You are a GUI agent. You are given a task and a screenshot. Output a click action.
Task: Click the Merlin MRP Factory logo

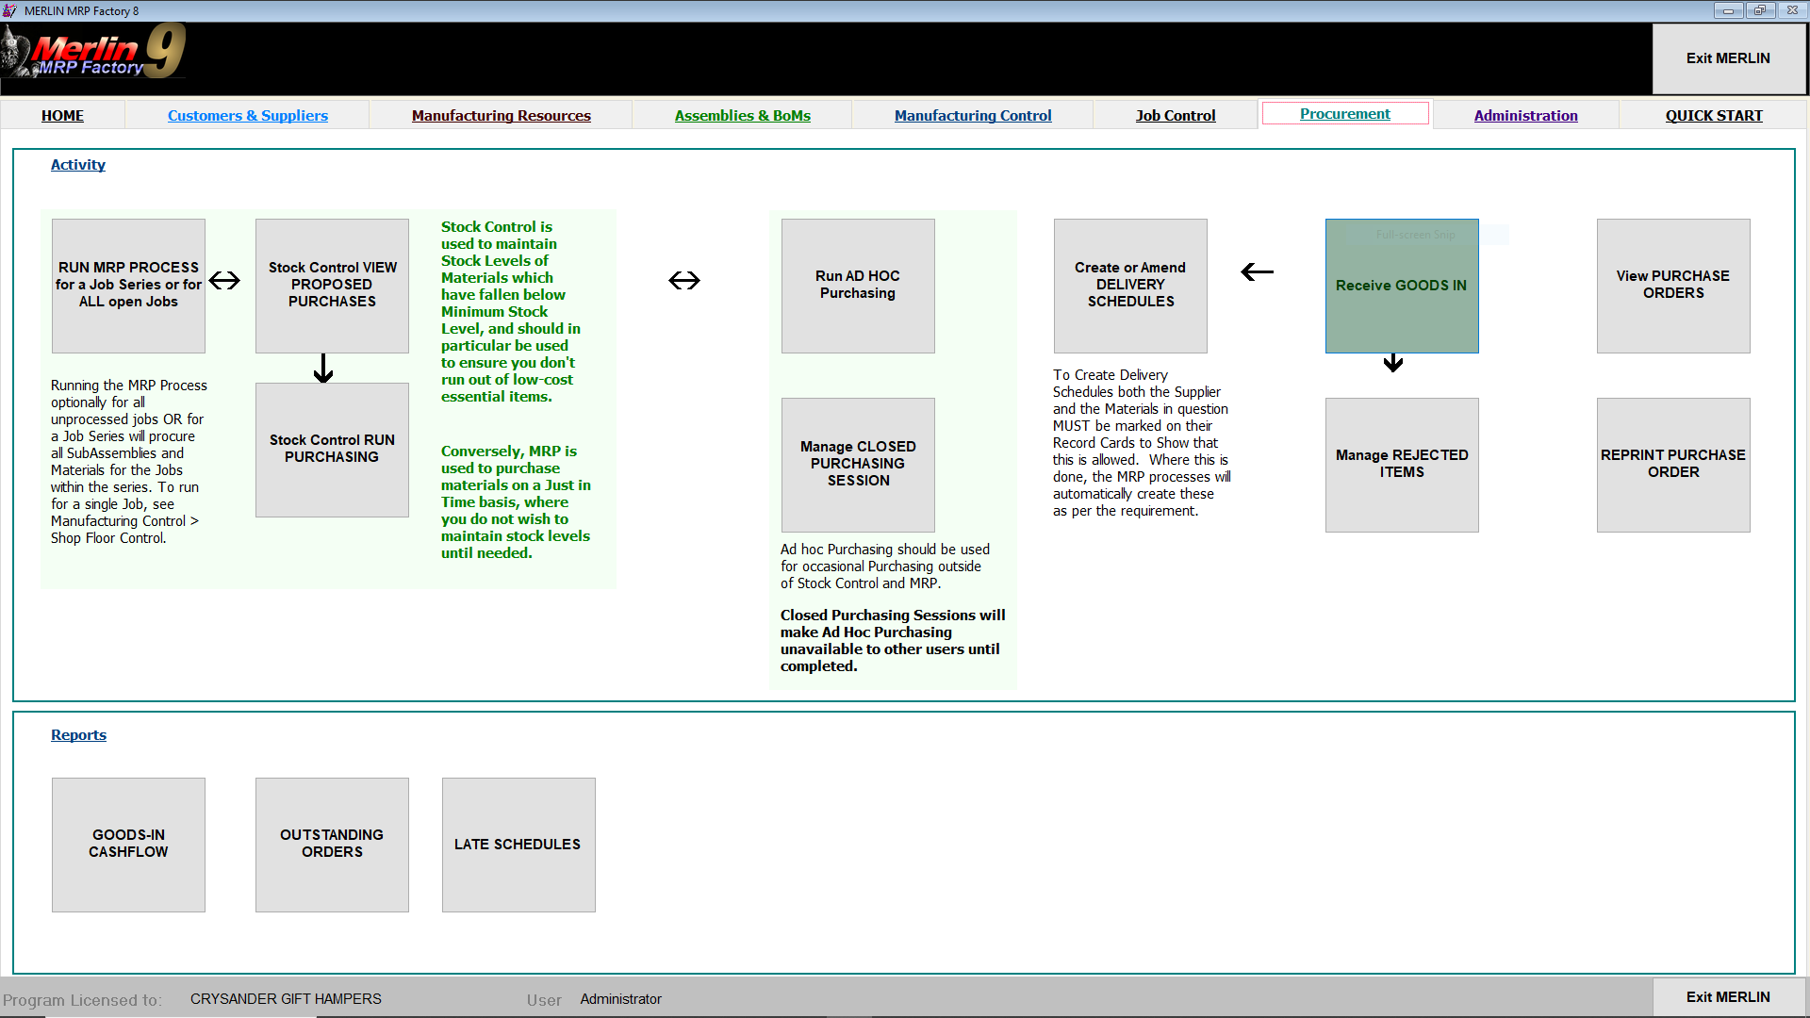coord(94,52)
